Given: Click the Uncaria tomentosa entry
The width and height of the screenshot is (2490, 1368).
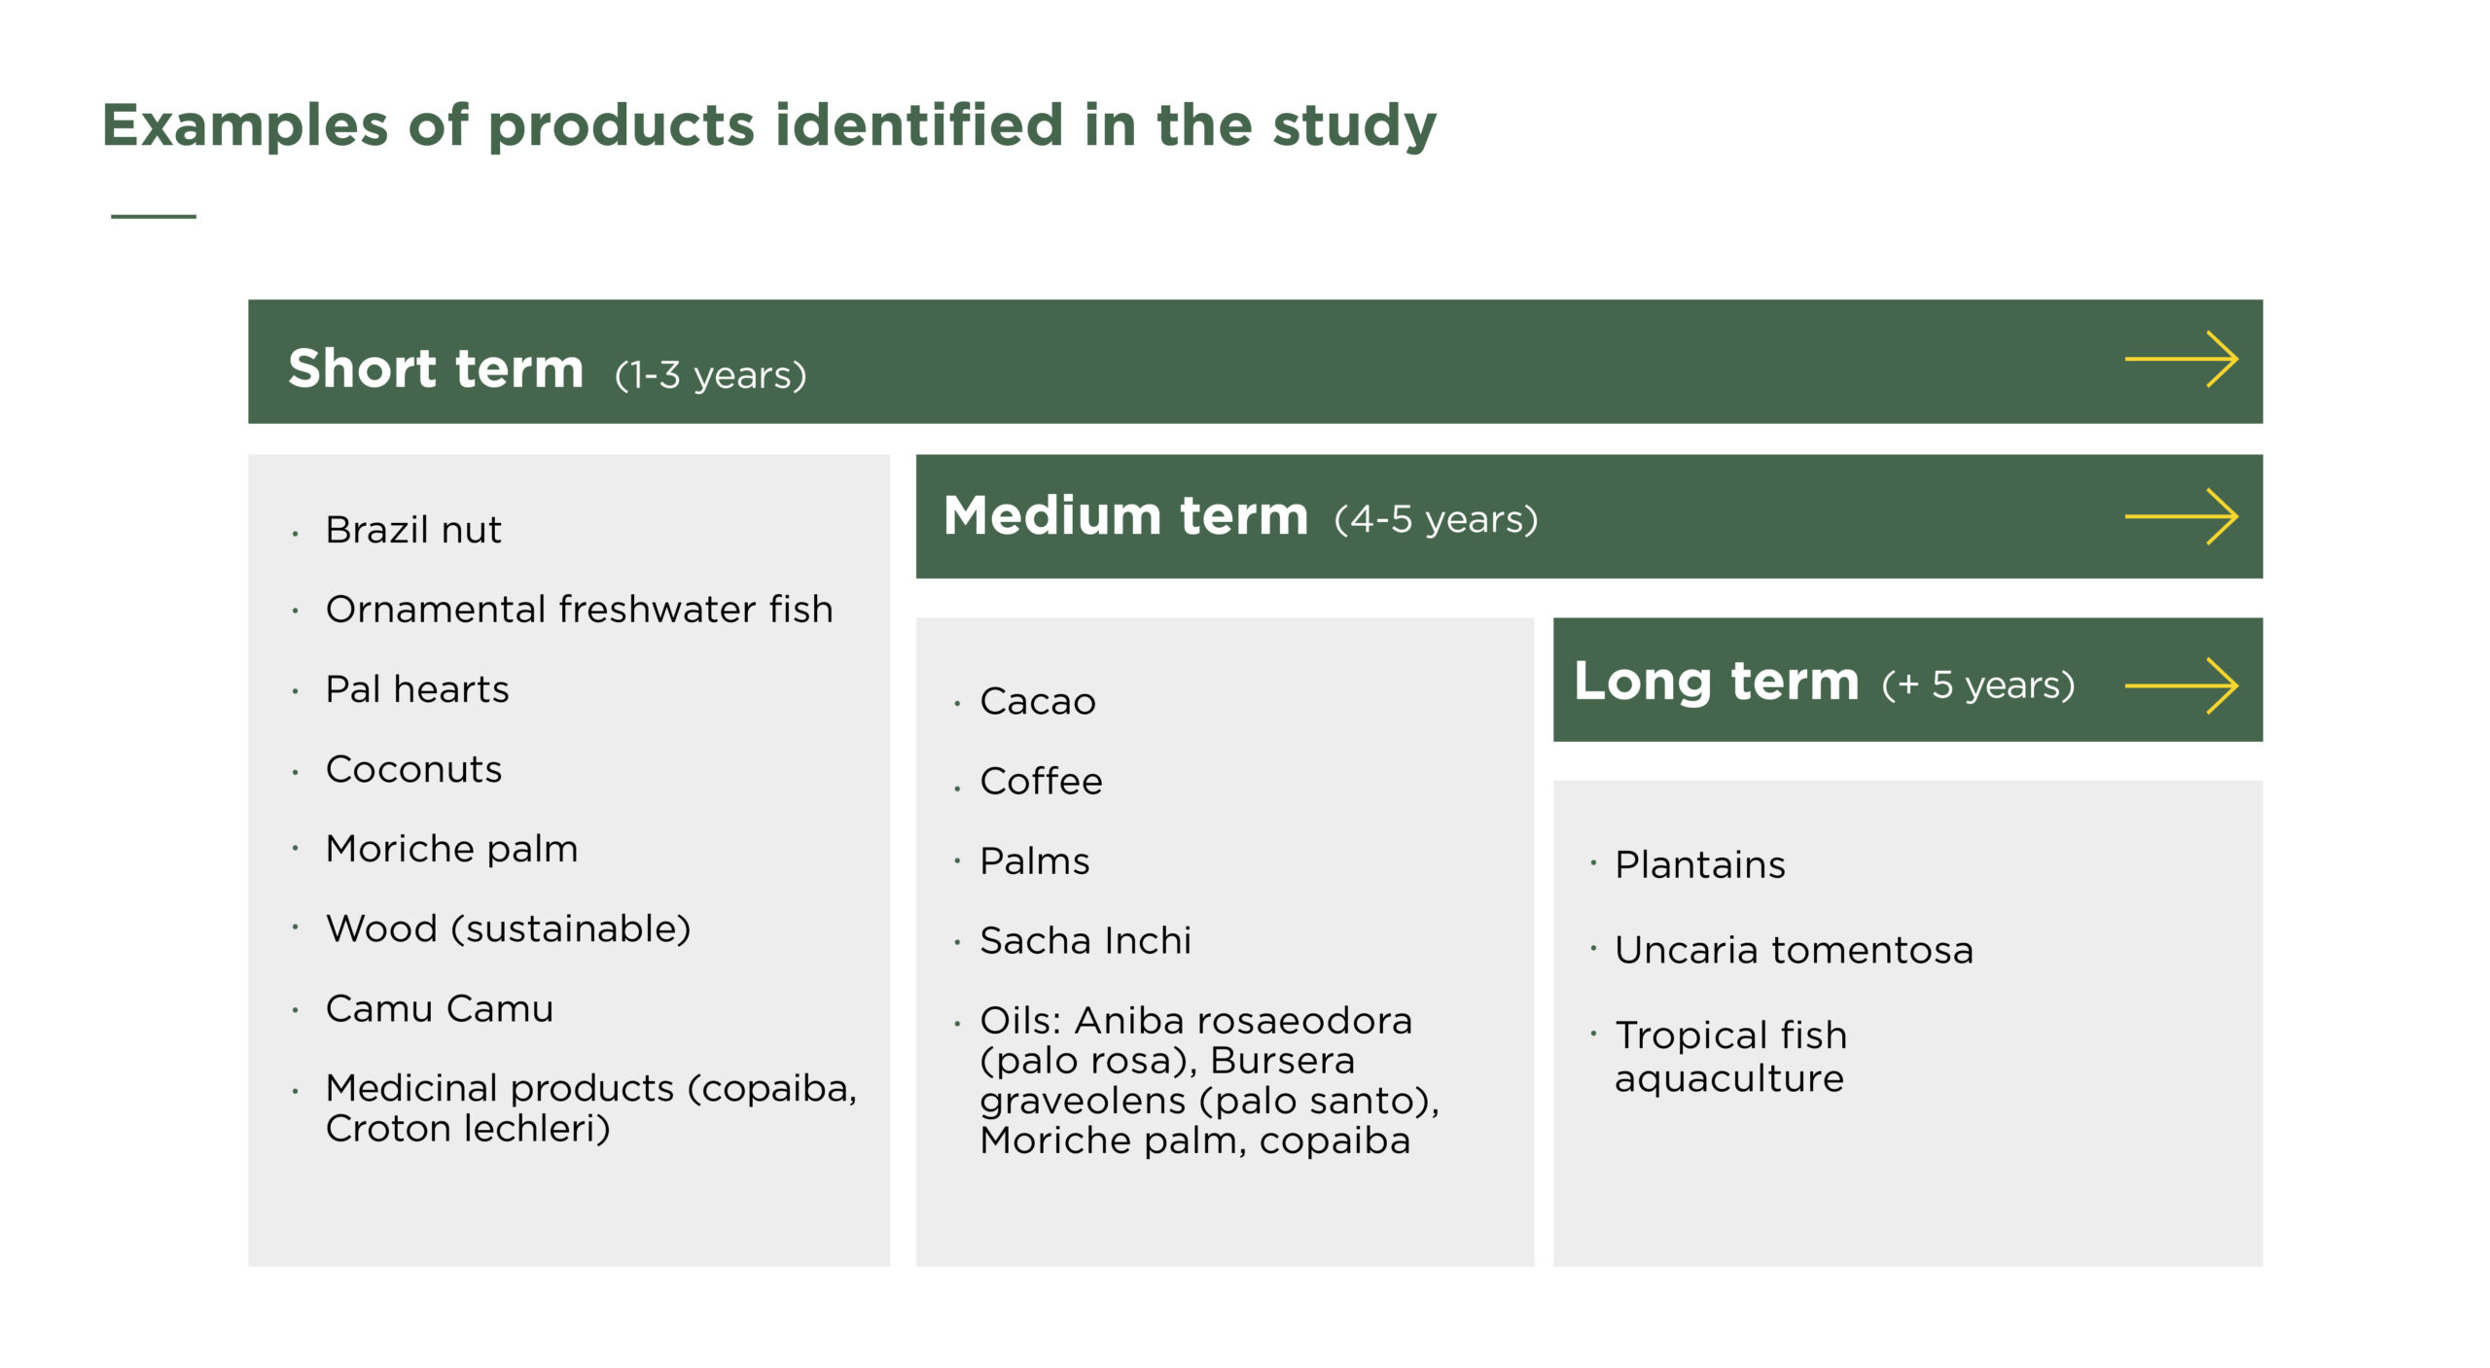Looking at the screenshot, I should 1794,950.
